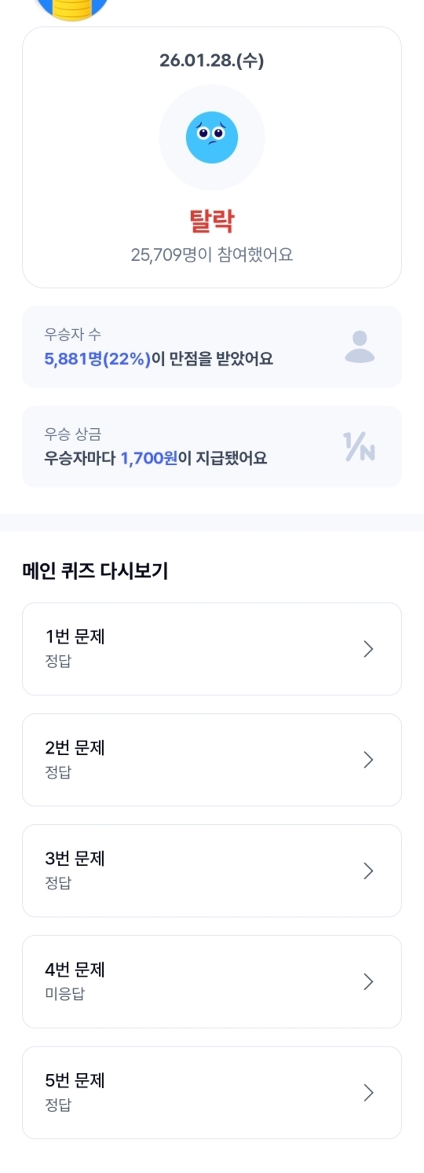Screen dimensions: 424x1173
Task: Open question 5 chevron arrow
Action: point(368,1092)
